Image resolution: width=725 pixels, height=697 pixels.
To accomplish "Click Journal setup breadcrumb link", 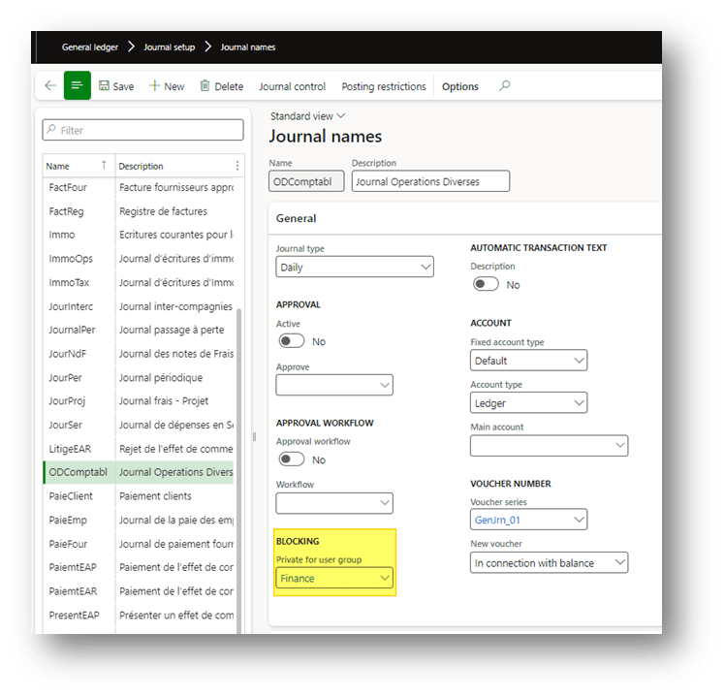I will click(x=169, y=47).
